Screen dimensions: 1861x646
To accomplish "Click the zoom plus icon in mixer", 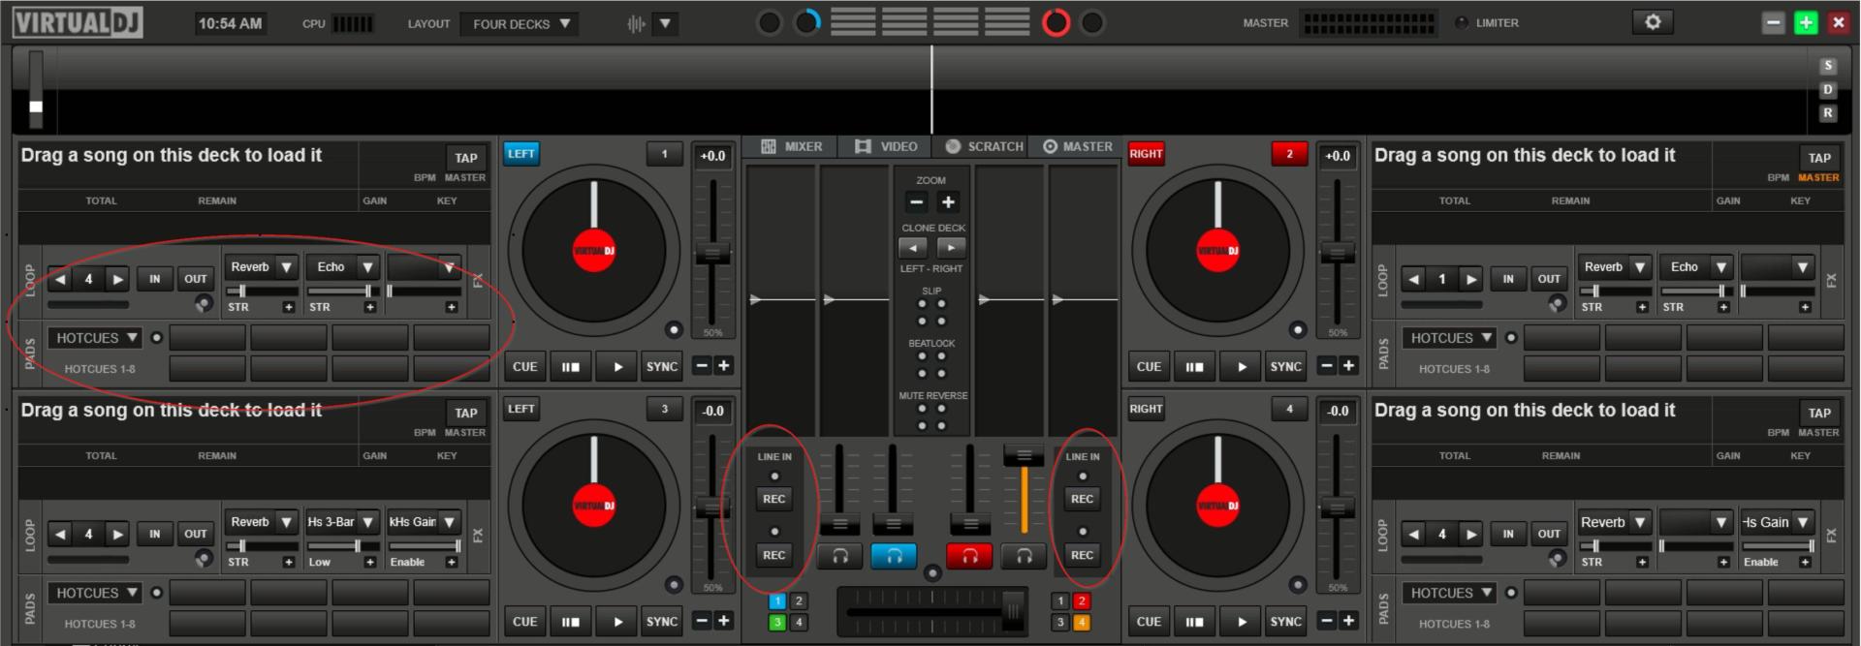I will [x=948, y=202].
